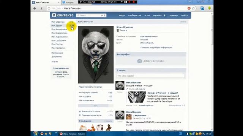Open Мои Фотографии in the left menu
Image resolution: width=243 pixels, height=136 pixels.
tap(59, 29)
